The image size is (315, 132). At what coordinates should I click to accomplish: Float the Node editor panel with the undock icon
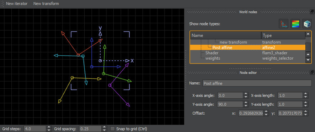312,72
